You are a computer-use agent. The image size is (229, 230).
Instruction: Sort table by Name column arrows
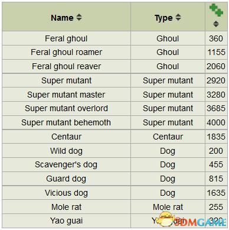click(79, 17)
